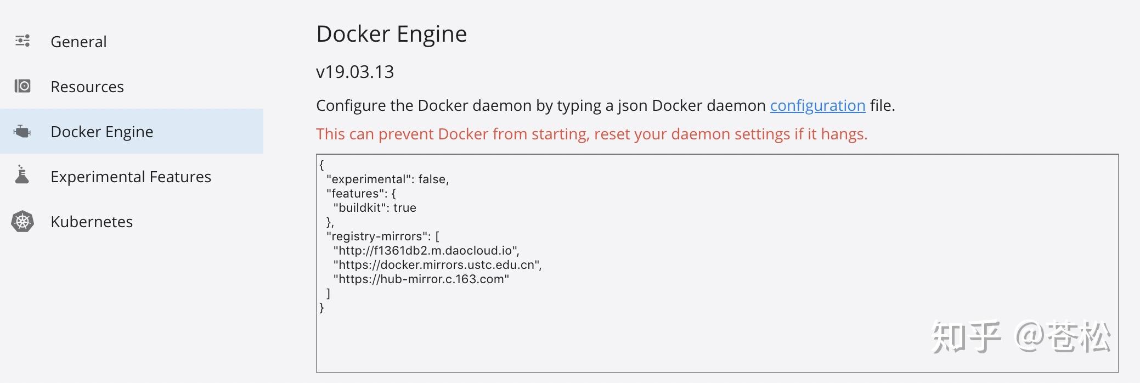Click the version label v19.03.13

pyautogui.click(x=354, y=71)
